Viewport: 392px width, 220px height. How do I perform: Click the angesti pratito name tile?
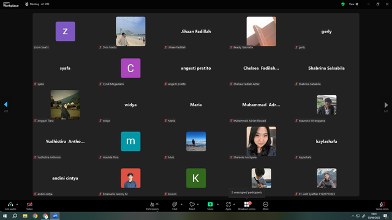[196, 68]
